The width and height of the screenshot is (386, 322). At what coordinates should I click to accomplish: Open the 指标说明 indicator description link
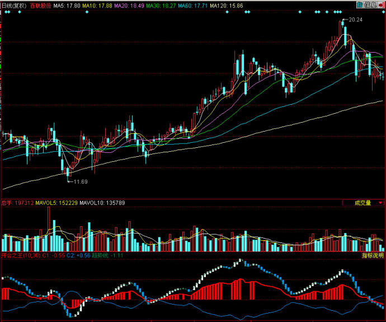click(373, 255)
